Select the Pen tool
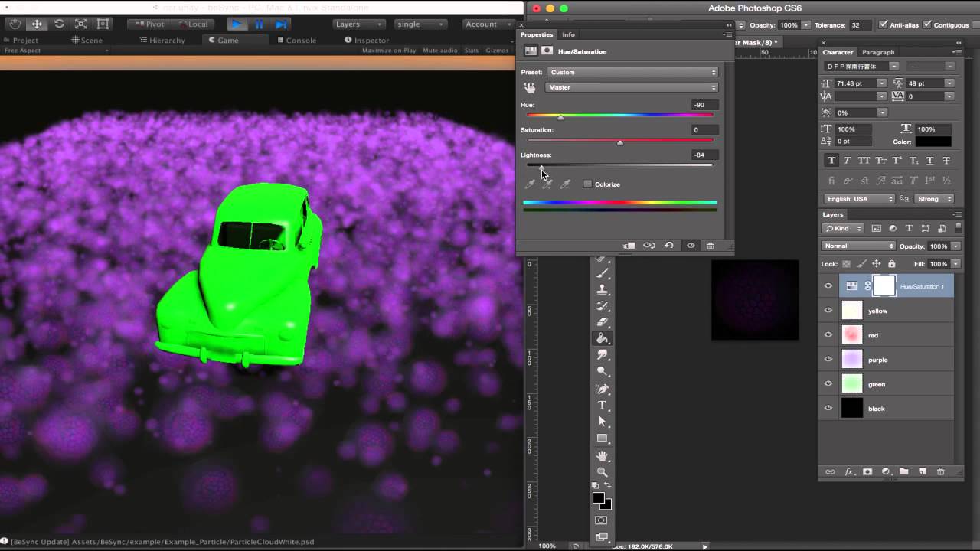 (x=603, y=390)
